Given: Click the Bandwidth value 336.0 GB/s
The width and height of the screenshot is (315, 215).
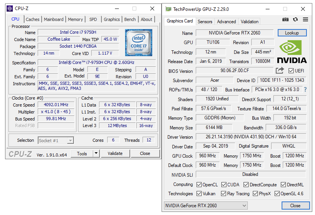Looking at the screenshot, I should pos(286,127).
